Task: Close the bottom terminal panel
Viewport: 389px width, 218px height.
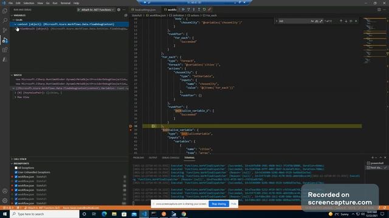Action: [385, 157]
